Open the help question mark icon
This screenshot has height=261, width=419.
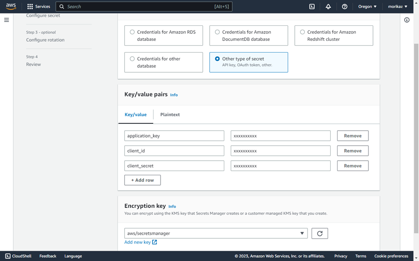tap(345, 6)
